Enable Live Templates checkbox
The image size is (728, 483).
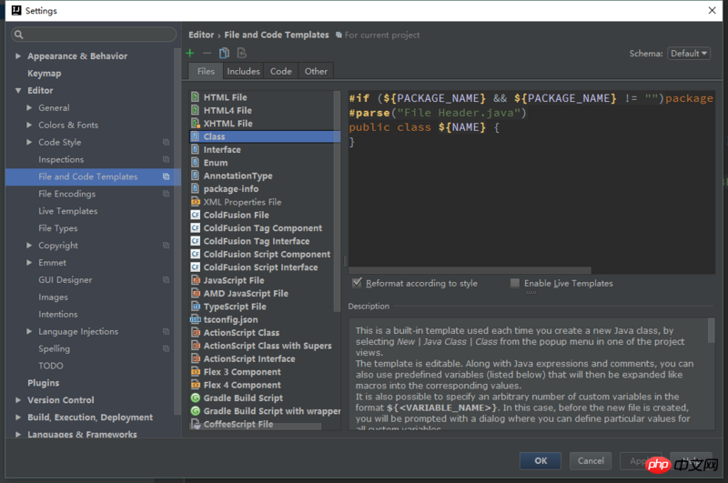pos(515,283)
